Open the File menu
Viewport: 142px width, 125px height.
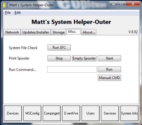tap(8, 13)
